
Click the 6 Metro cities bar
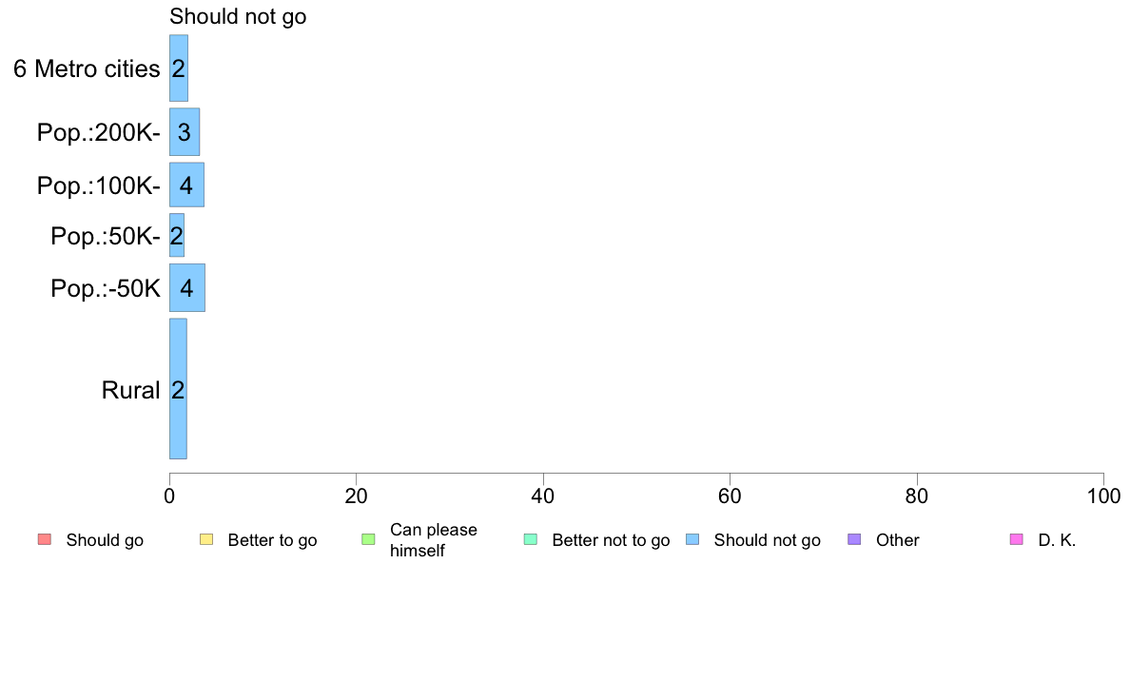pos(179,68)
